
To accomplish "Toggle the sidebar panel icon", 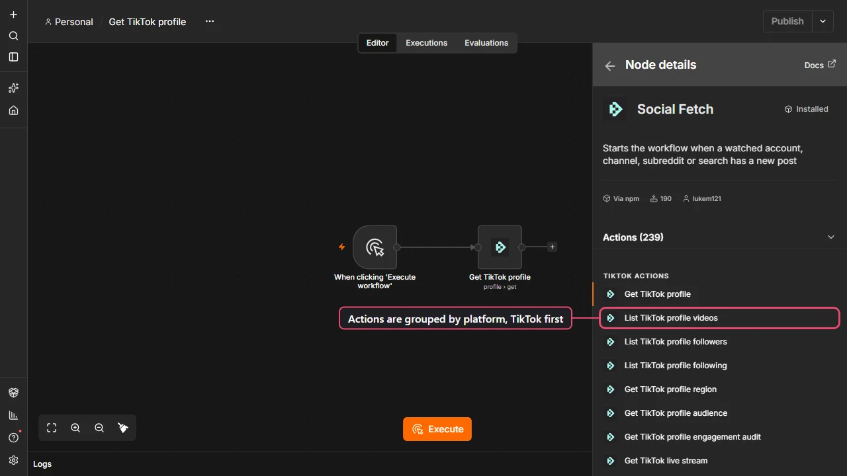I will pos(13,57).
